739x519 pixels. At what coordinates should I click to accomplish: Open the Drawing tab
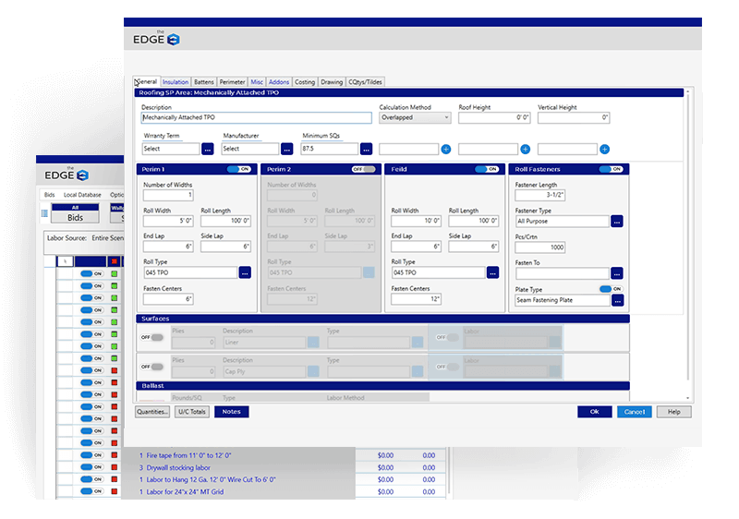[x=332, y=82]
